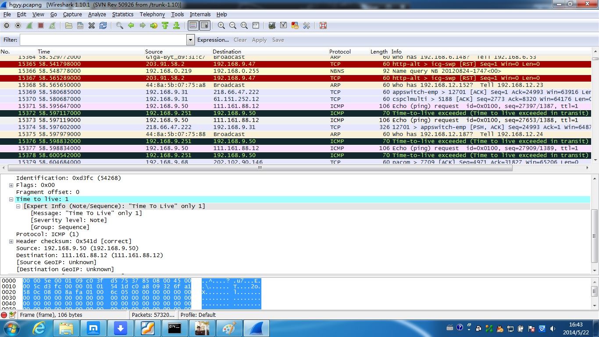Open Preferences via the wrench icon
599x337 pixels.
(307, 26)
